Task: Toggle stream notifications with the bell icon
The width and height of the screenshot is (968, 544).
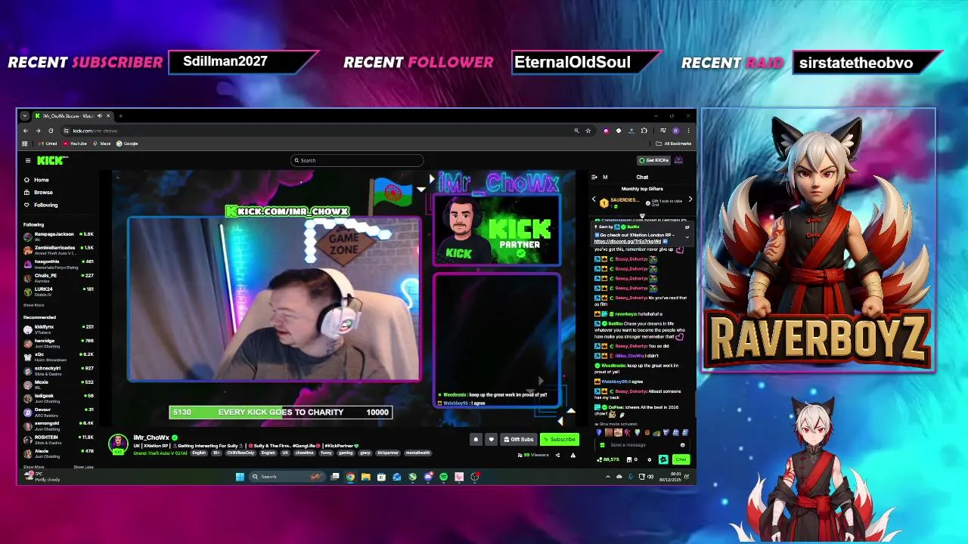Action: [476, 439]
